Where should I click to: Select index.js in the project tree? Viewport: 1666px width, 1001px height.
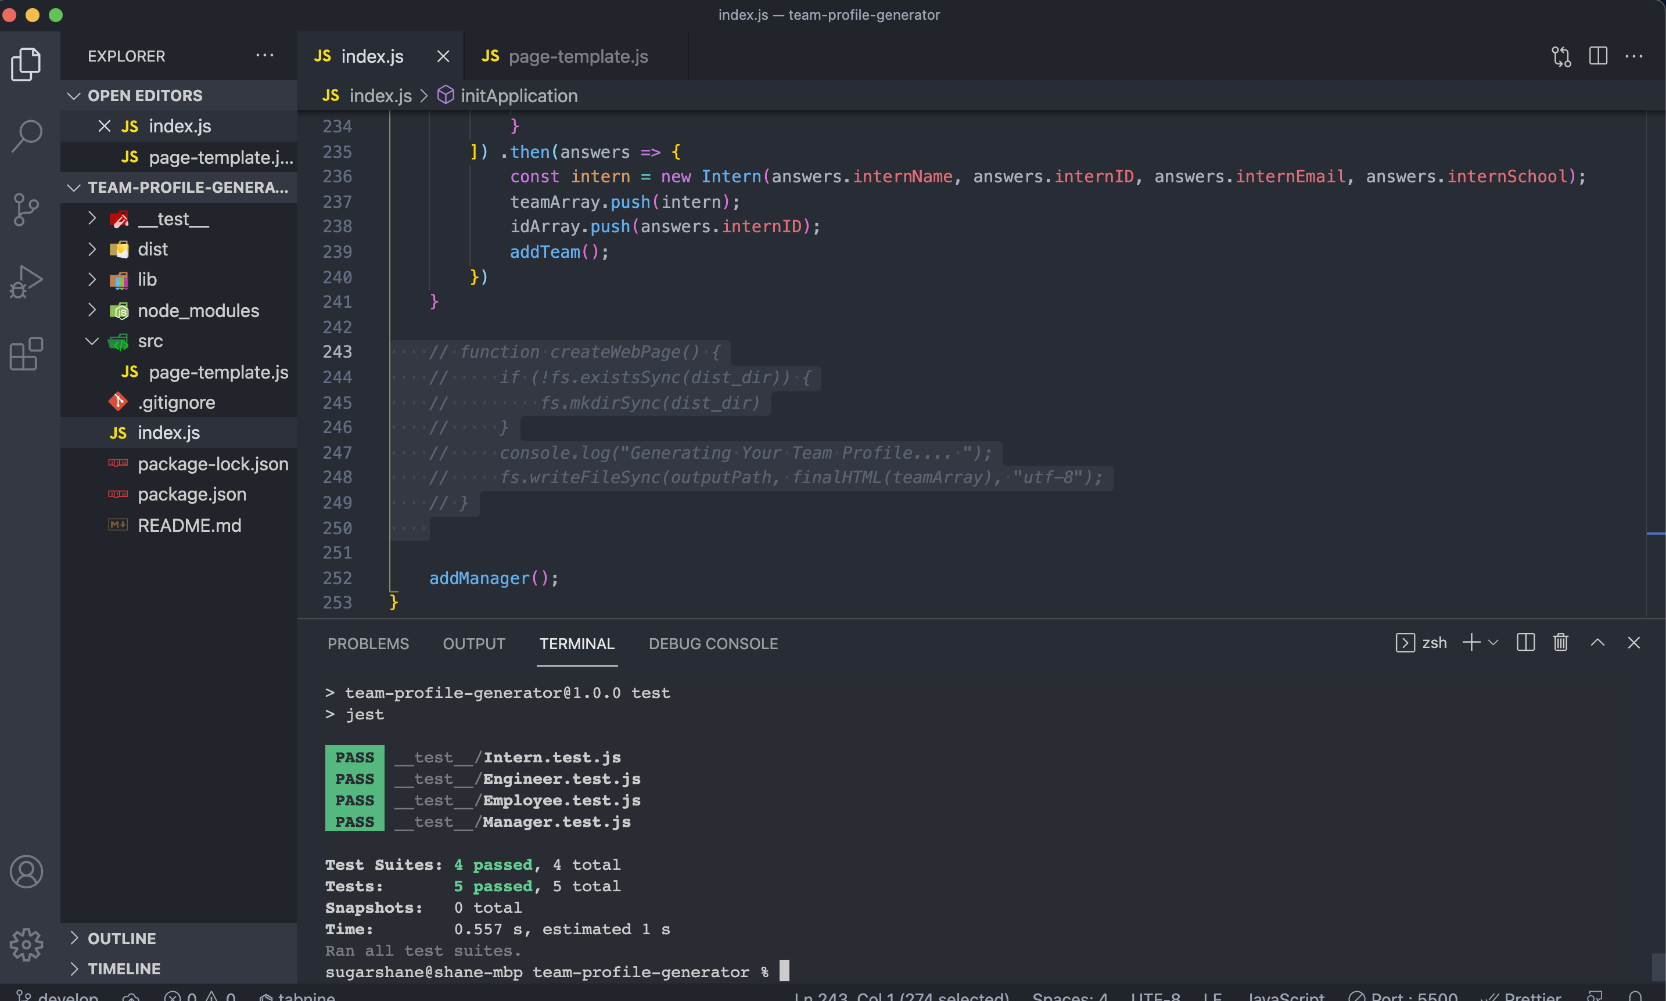[x=179, y=433]
